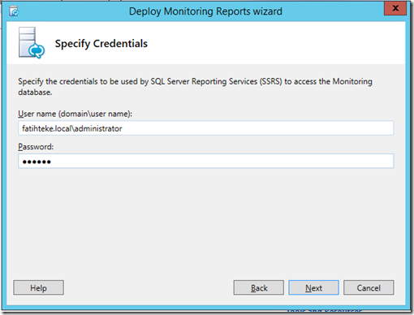This screenshot has width=414, height=315.
Task: Click the 'Specify Credentials' heading
Action: [x=101, y=44]
